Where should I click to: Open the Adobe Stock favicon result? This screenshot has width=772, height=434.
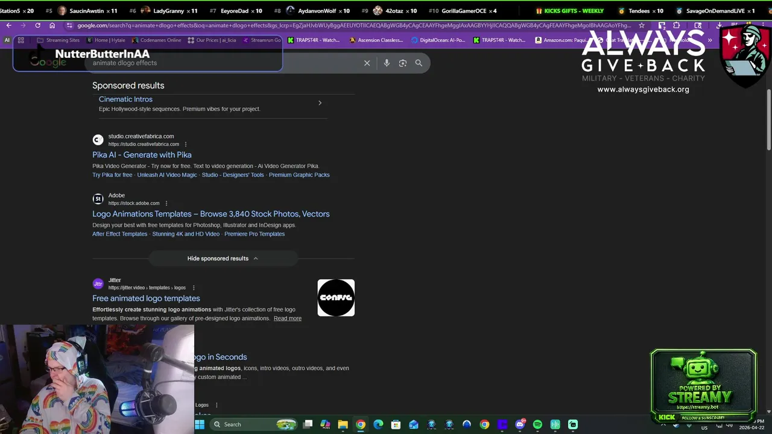point(98,199)
